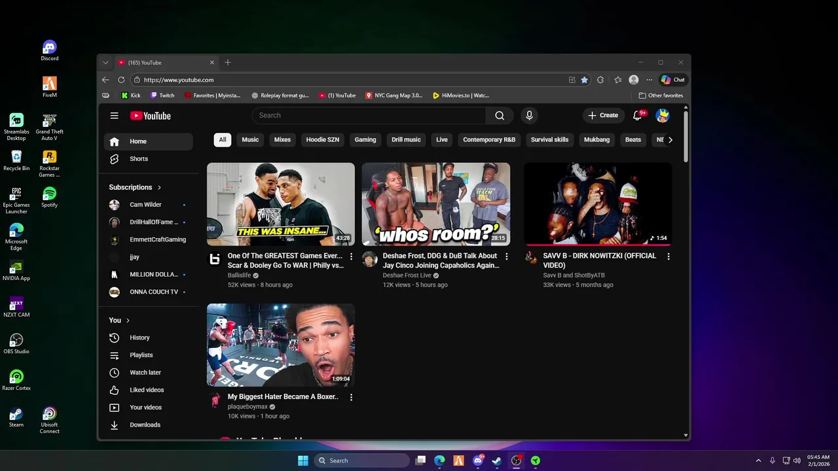The image size is (838, 471).
Task: Open Watch later in the sidebar
Action: [148, 373]
